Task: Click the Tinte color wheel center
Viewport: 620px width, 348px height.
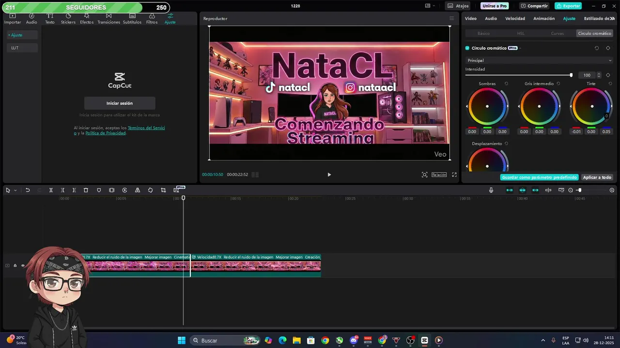Action: (x=592, y=106)
